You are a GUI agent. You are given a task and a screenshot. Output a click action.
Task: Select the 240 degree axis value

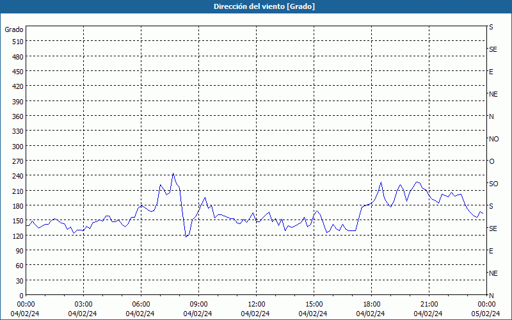tap(18, 176)
